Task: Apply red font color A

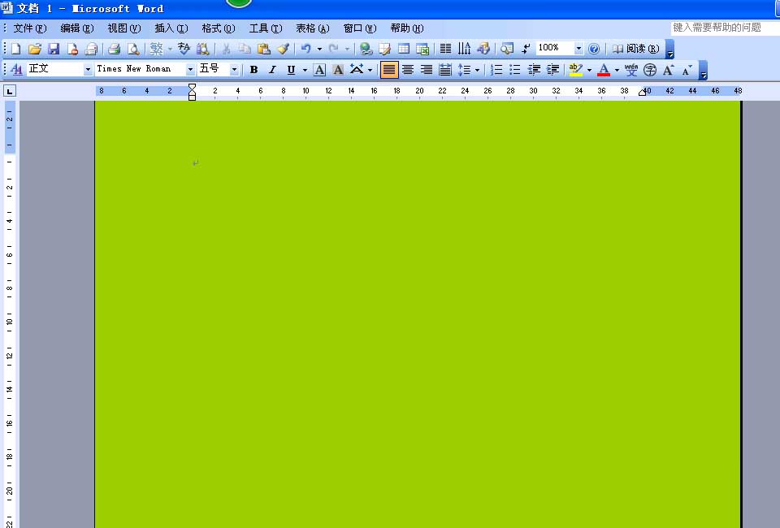Action: tap(604, 70)
